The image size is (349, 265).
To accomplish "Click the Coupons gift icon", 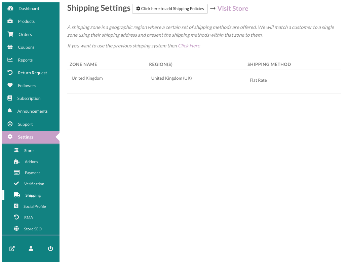I will [x=10, y=47].
